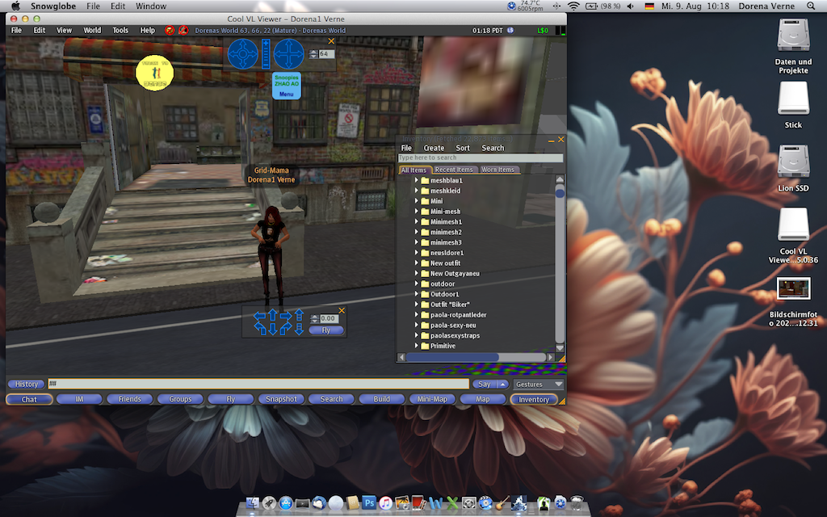827x517 pixels.
Task: Launch iTunes from the Dock
Action: (386, 503)
